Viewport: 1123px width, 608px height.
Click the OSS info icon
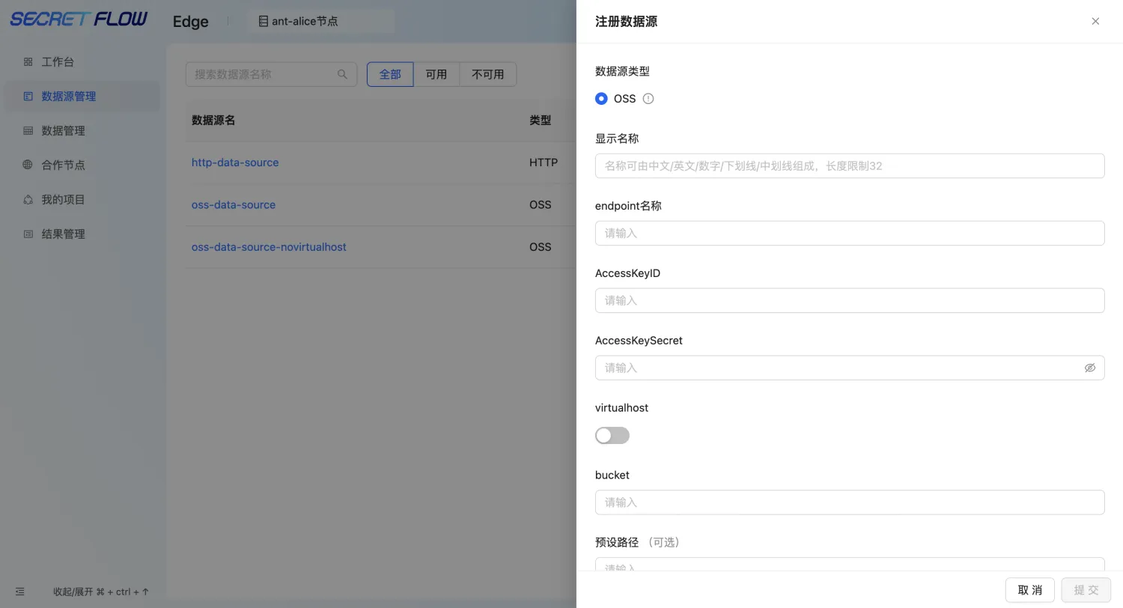[x=648, y=99]
